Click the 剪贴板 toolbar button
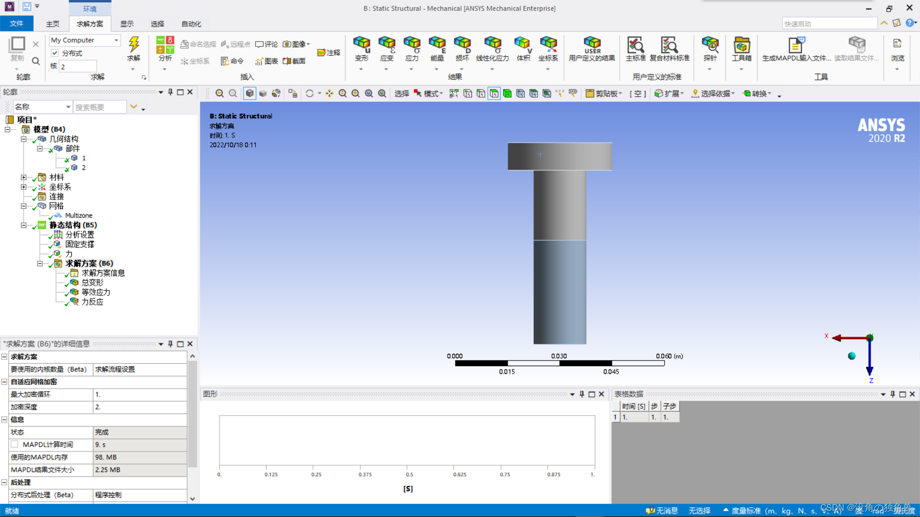Viewport: 920px width, 517px height. 603,93
